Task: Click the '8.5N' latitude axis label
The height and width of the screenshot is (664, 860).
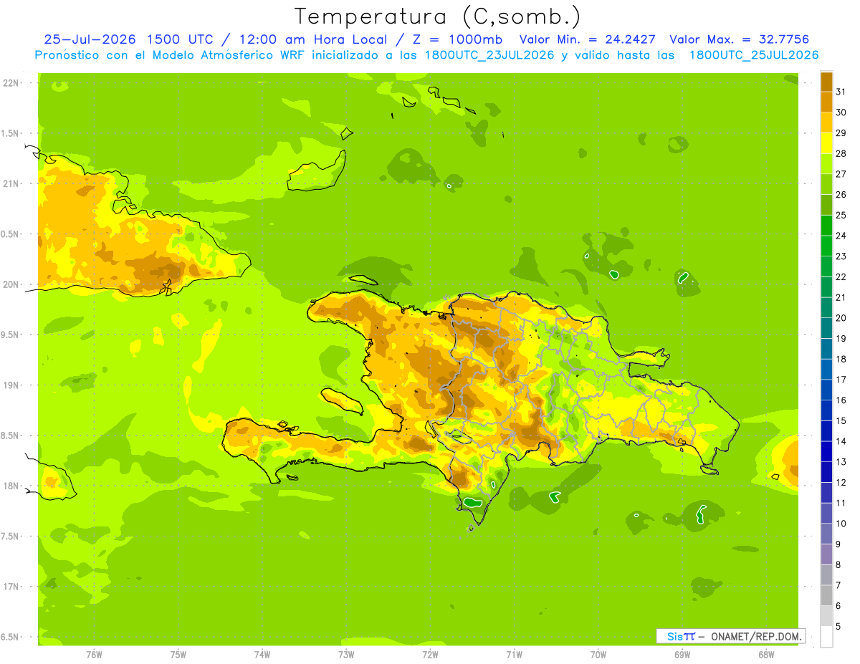Action: (11, 436)
